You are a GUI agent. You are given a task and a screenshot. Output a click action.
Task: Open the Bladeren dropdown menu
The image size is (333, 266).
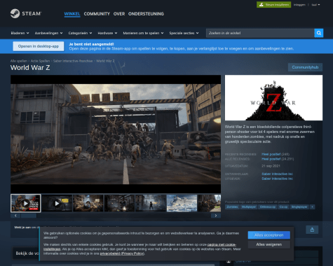click(x=20, y=33)
